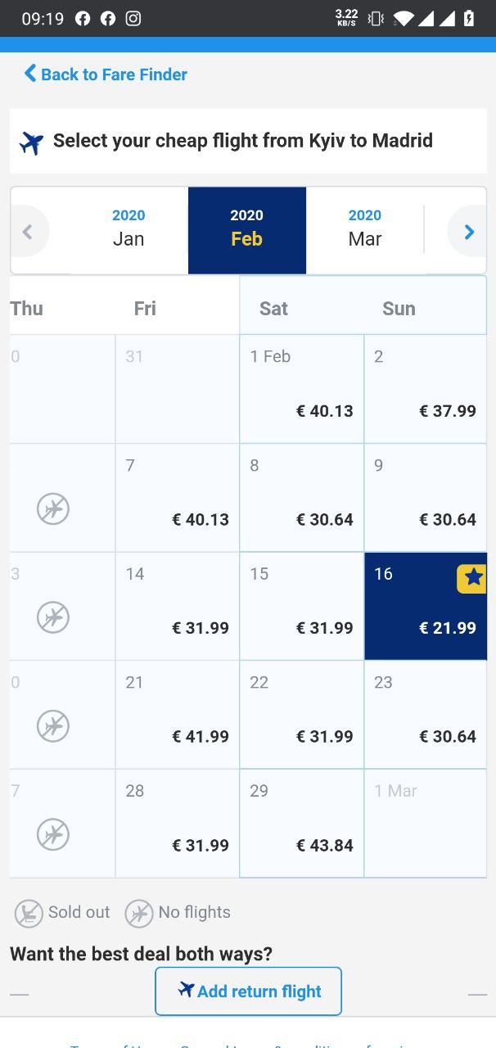Click no-flights icon in the 28 Feb row
This screenshot has height=1048, width=496.
pyautogui.click(x=53, y=834)
